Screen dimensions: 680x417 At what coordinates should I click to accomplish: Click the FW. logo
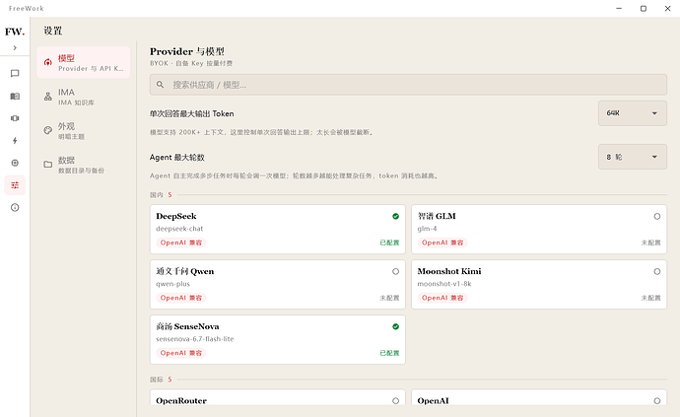[15, 32]
